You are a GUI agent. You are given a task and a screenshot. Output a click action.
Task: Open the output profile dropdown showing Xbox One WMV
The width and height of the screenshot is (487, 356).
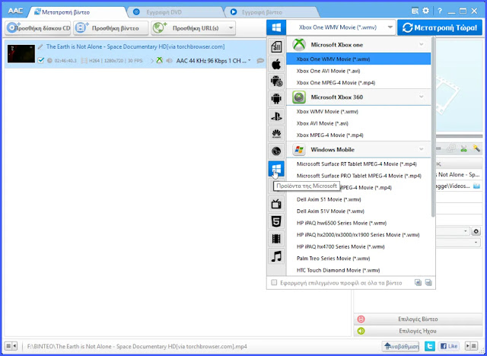pyautogui.click(x=341, y=27)
